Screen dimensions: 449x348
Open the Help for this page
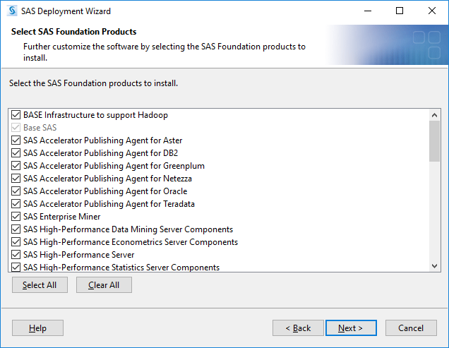(37, 328)
